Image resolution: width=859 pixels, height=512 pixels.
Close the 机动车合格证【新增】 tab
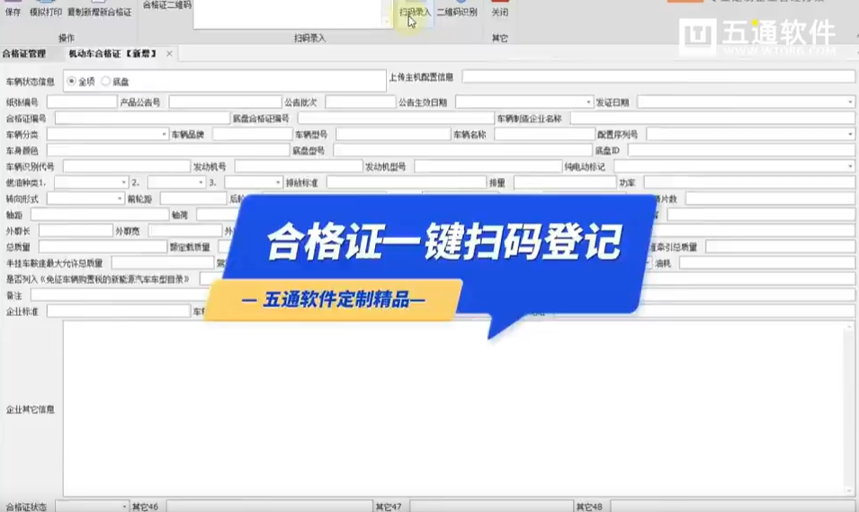click(169, 54)
